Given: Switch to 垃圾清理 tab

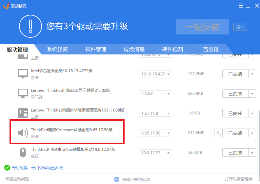Looking at the screenshot, I should 134,49.
